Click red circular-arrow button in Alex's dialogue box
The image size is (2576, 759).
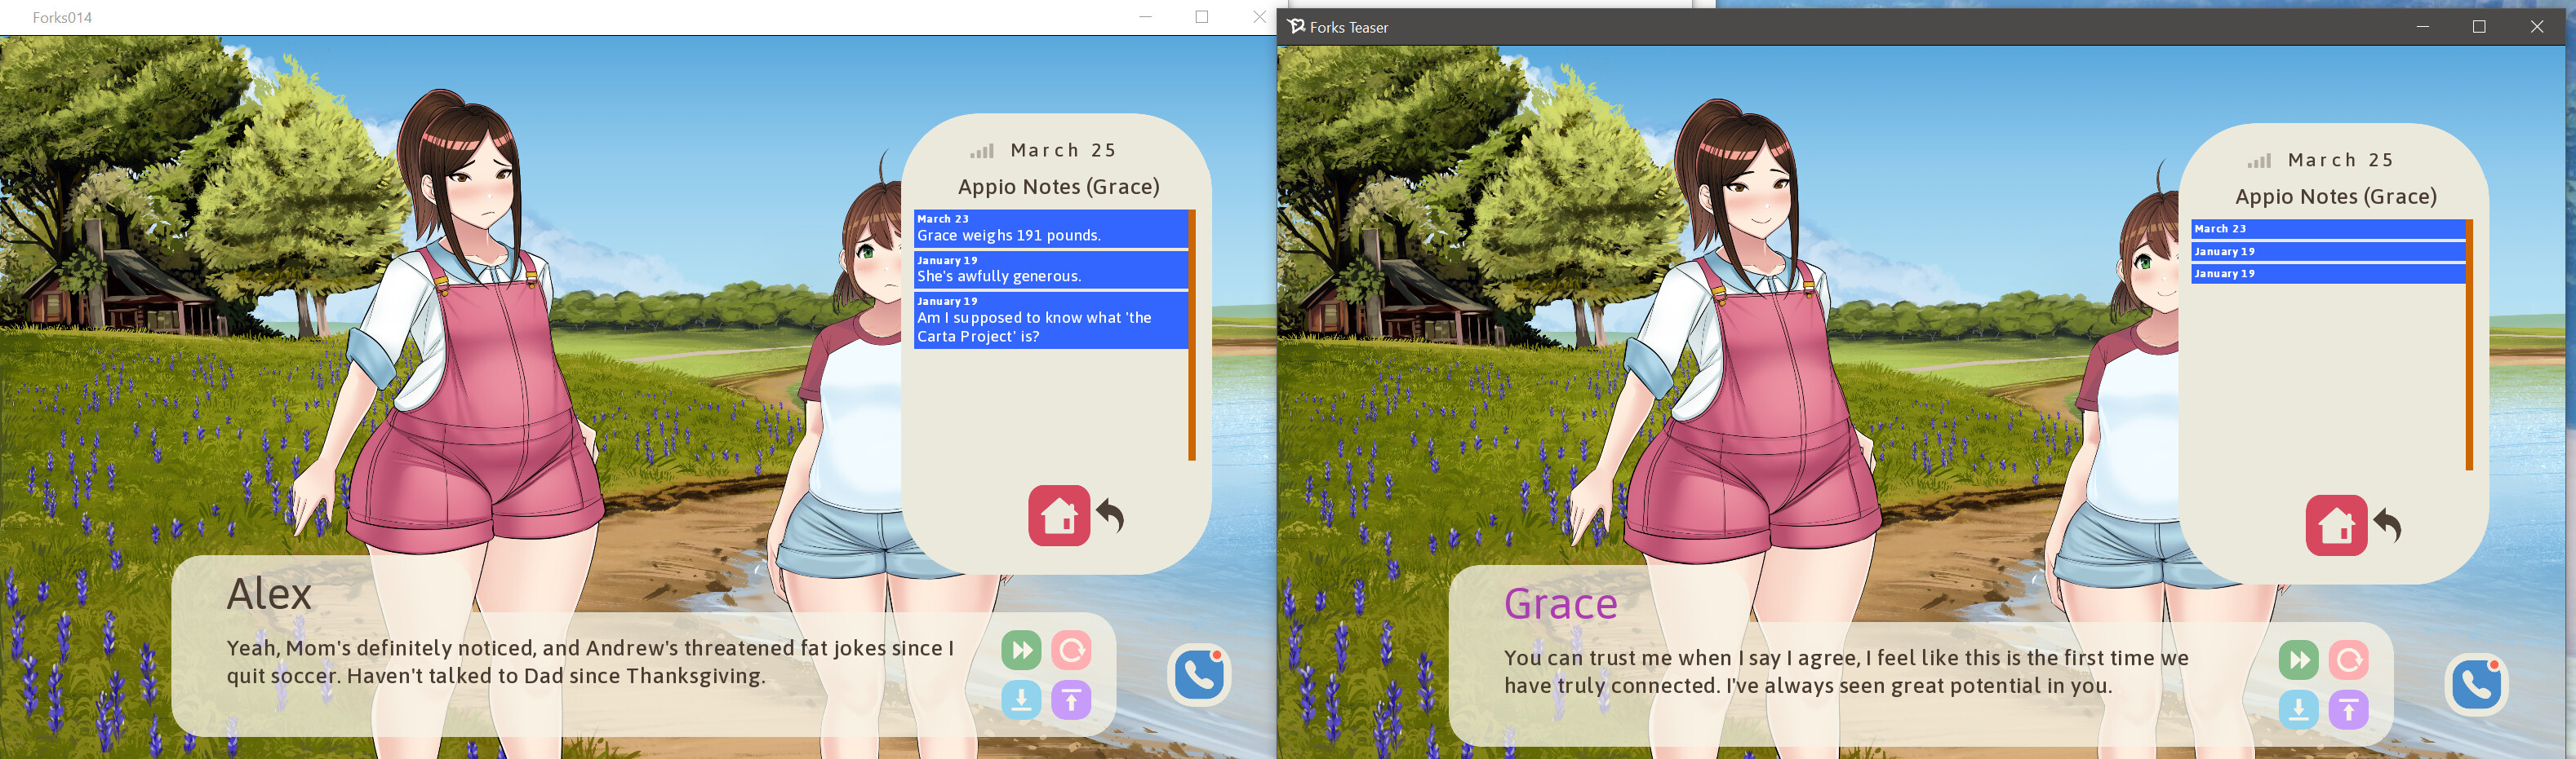point(1070,651)
